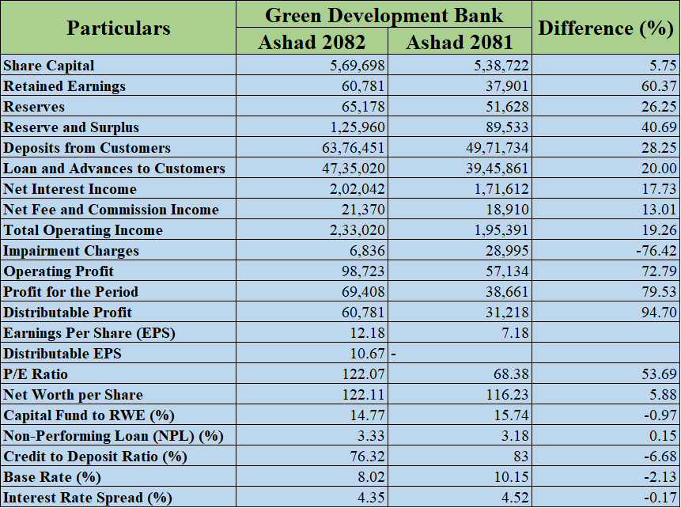Click P/E Ratio value 122.07
Screen dimensions: 681x508
tap(364, 374)
